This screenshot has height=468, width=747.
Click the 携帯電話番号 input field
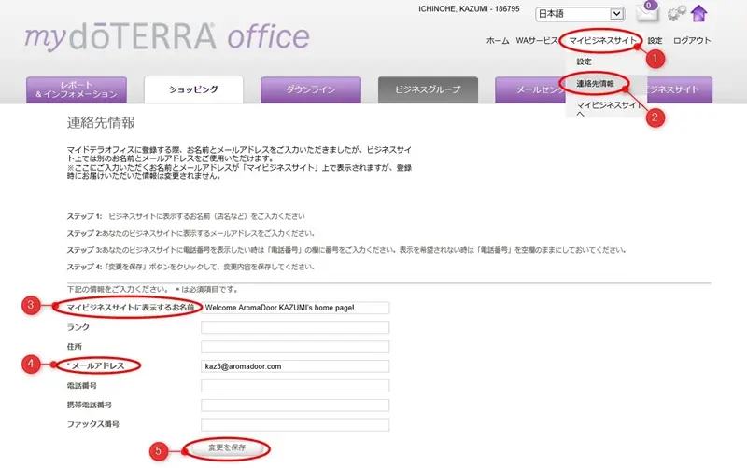[x=295, y=406]
